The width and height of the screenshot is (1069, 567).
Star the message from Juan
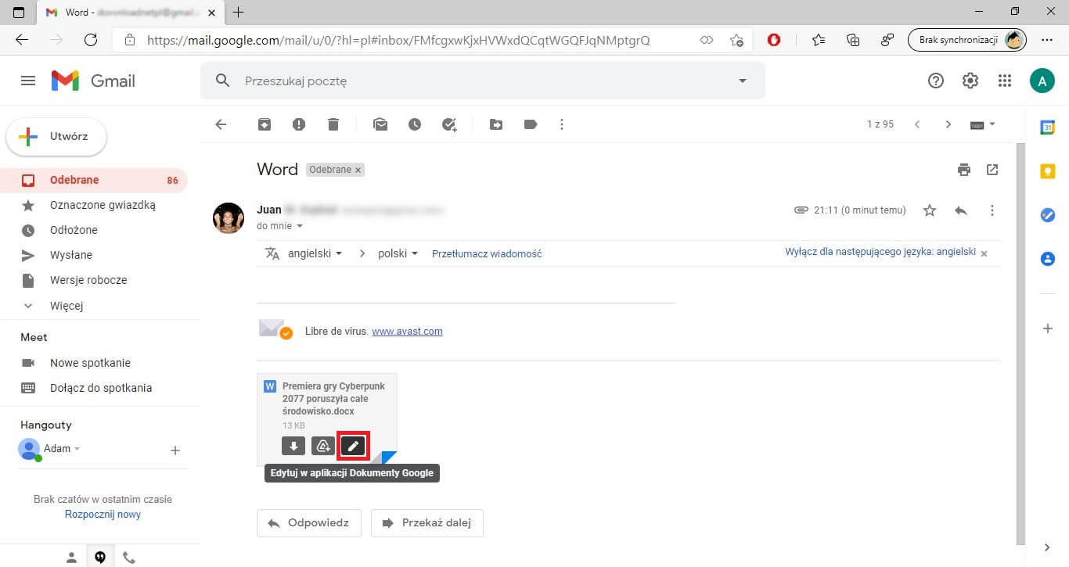pyautogui.click(x=930, y=210)
